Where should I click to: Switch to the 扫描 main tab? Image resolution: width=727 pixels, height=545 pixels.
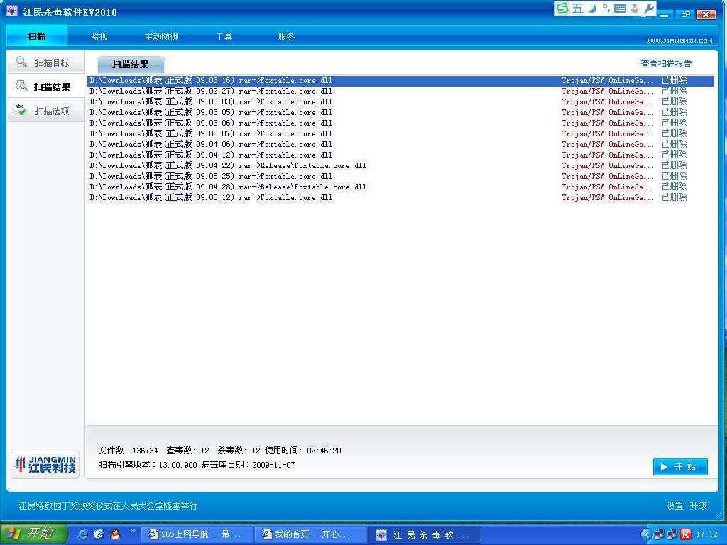pos(37,36)
